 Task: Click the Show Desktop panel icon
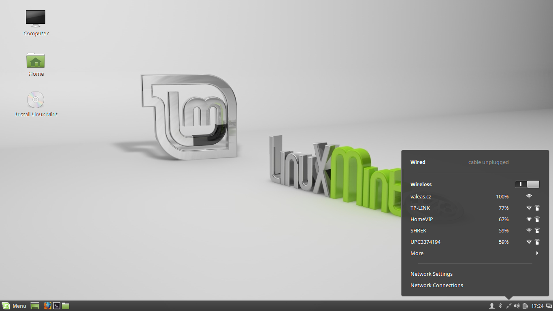coord(35,306)
